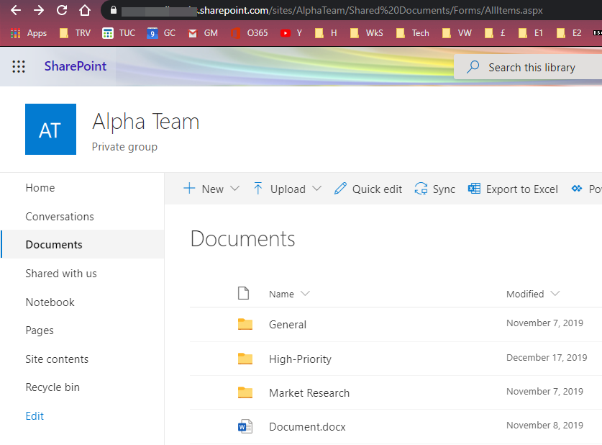602x445 pixels.
Task: Open Conversations in site navigation
Action: (x=60, y=216)
